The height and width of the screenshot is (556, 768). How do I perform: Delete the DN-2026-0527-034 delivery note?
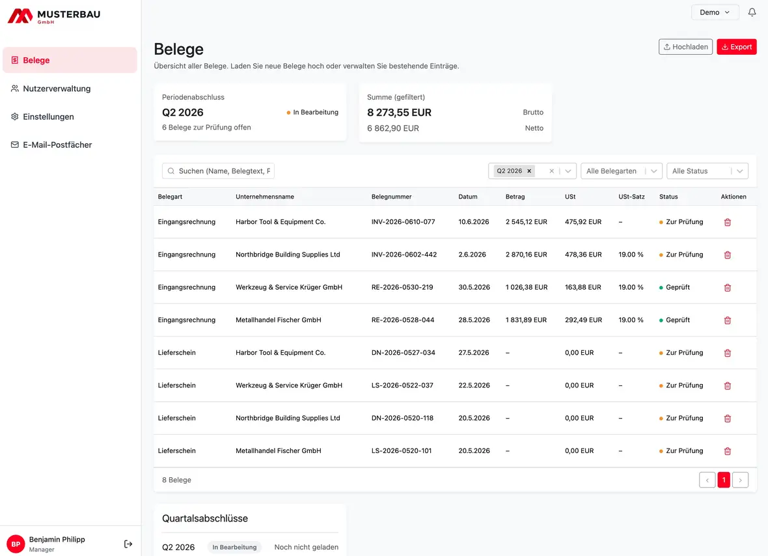point(728,353)
